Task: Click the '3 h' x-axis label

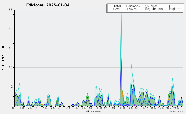Action: click(x=37, y=108)
